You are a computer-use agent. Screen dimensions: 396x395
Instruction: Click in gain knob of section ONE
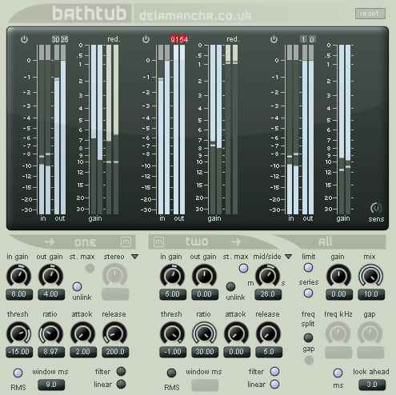coord(18,276)
